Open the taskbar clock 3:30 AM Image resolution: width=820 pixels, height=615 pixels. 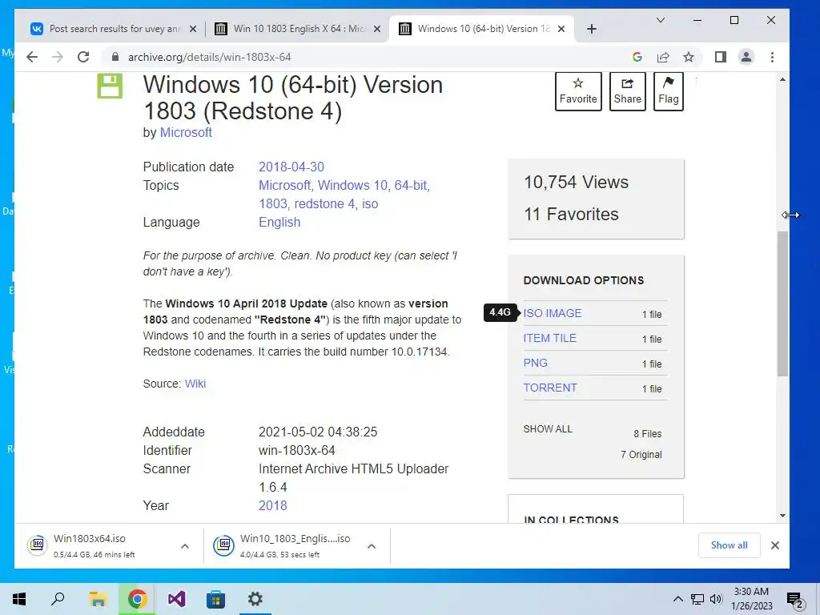751,599
